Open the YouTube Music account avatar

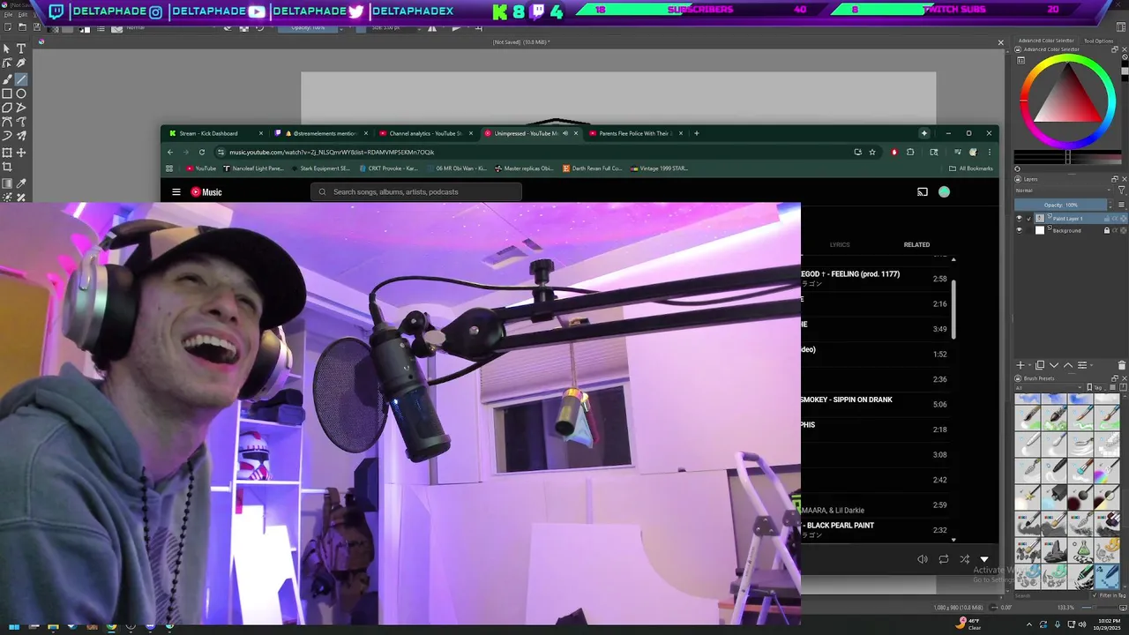point(944,192)
